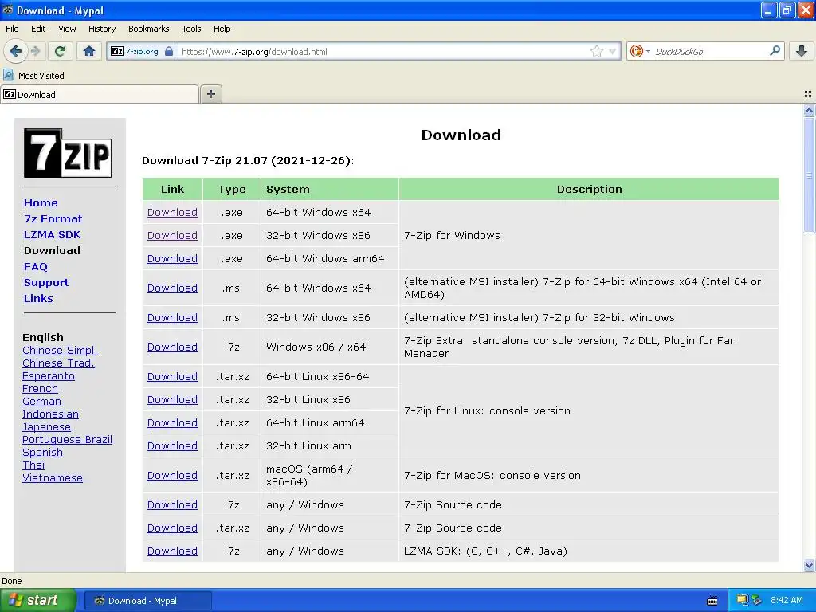
Task: Open the home page via house icon
Action: 89,51
